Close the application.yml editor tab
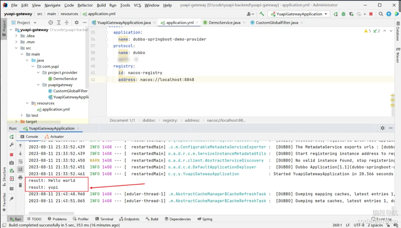401x228 pixels. tap(198, 23)
